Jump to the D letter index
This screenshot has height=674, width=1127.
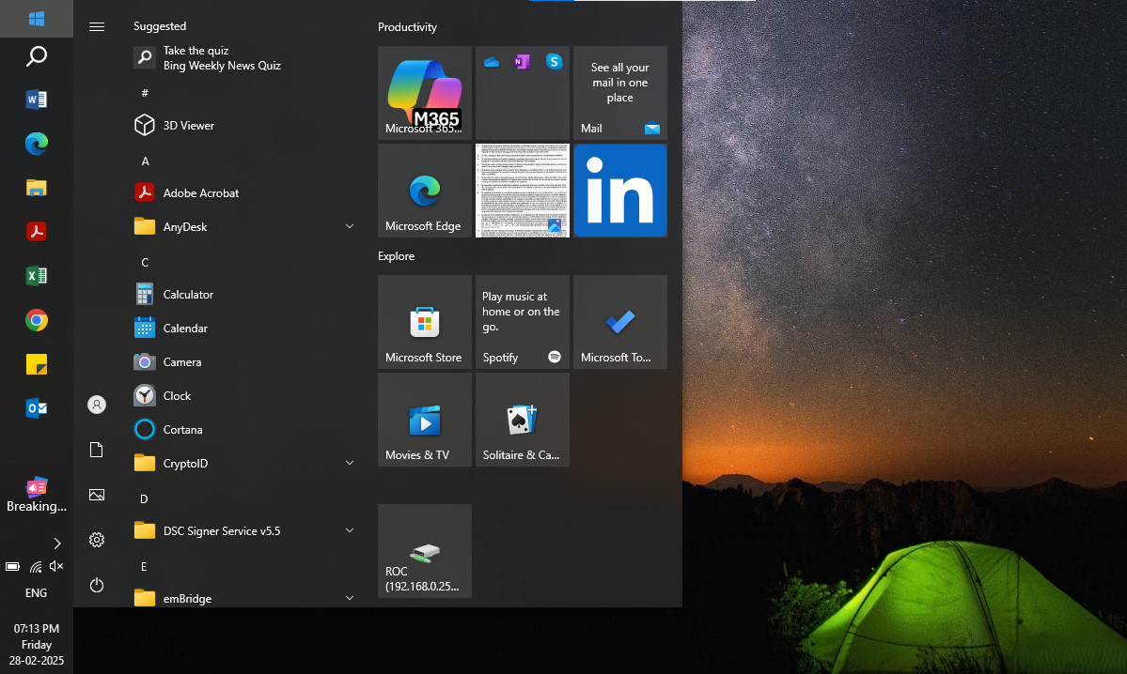click(144, 498)
